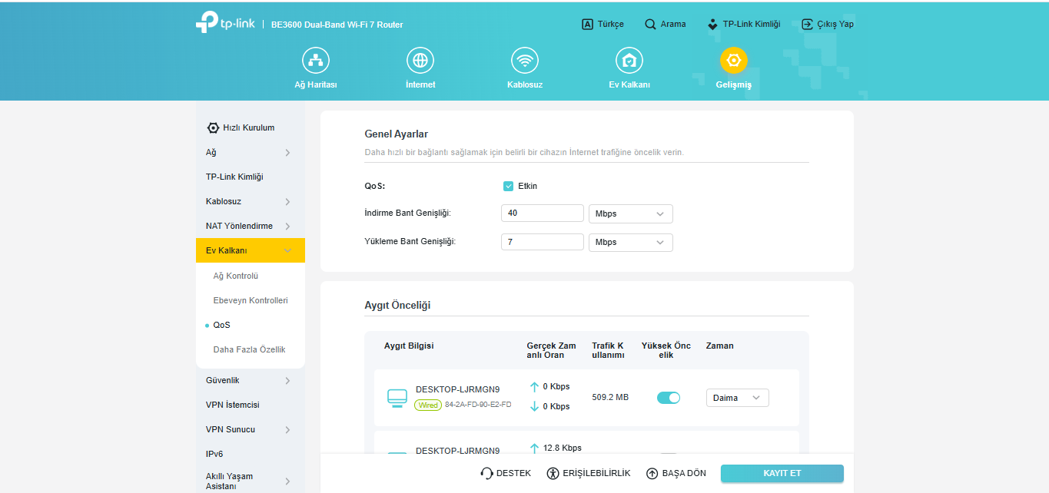Open the Kablosuz Wi-Fi icon

click(525, 60)
